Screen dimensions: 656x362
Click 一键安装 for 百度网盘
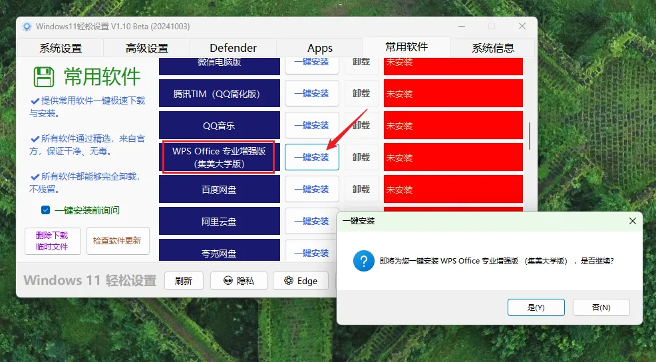click(x=311, y=189)
